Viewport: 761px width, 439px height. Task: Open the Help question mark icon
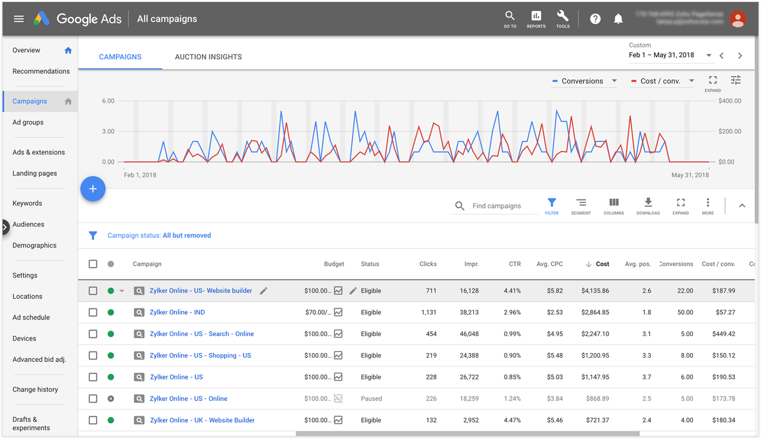pos(595,19)
